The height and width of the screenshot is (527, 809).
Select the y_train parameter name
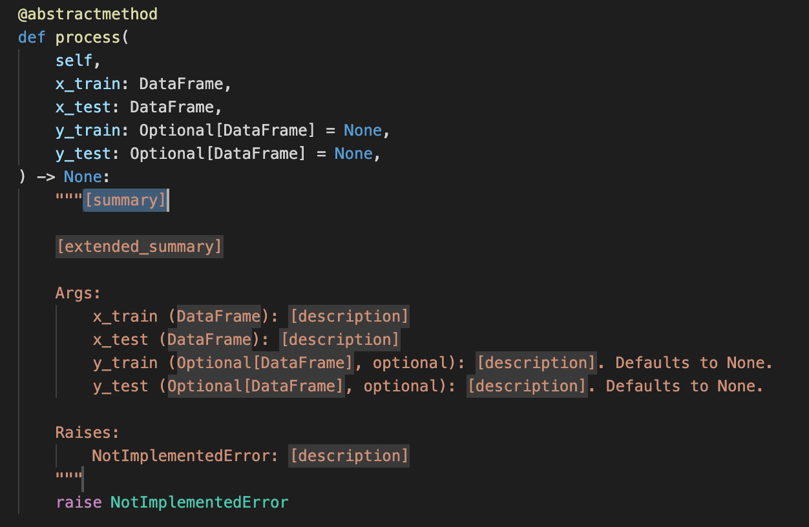click(x=87, y=130)
